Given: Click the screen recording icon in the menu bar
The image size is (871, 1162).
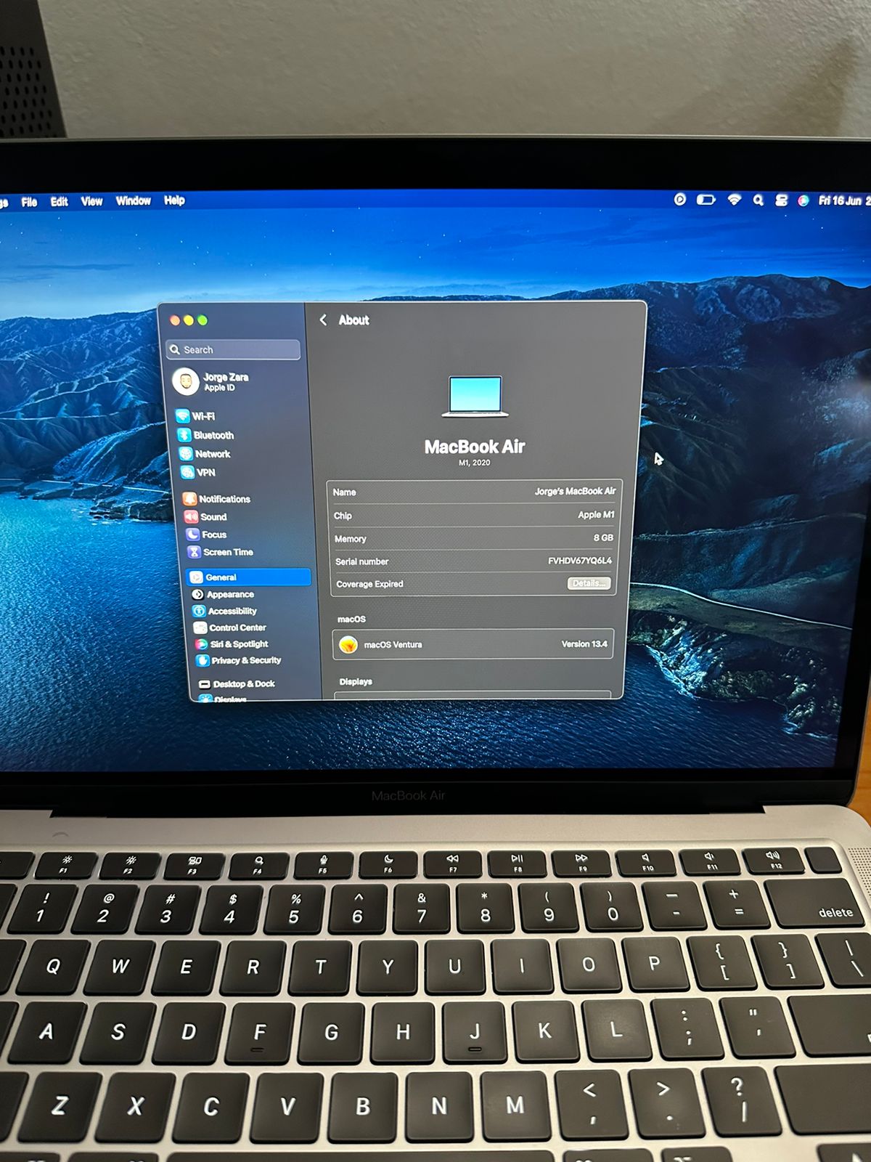Looking at the screenshot, I should point(680,199).
